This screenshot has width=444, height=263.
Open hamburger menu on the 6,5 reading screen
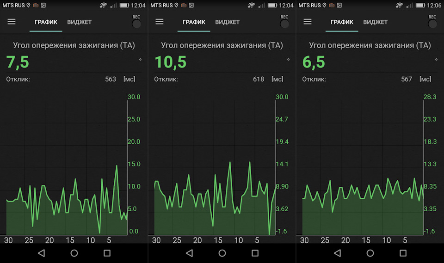click(x=308, y=22)
